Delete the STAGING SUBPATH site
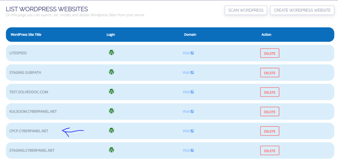 (269, 73)
